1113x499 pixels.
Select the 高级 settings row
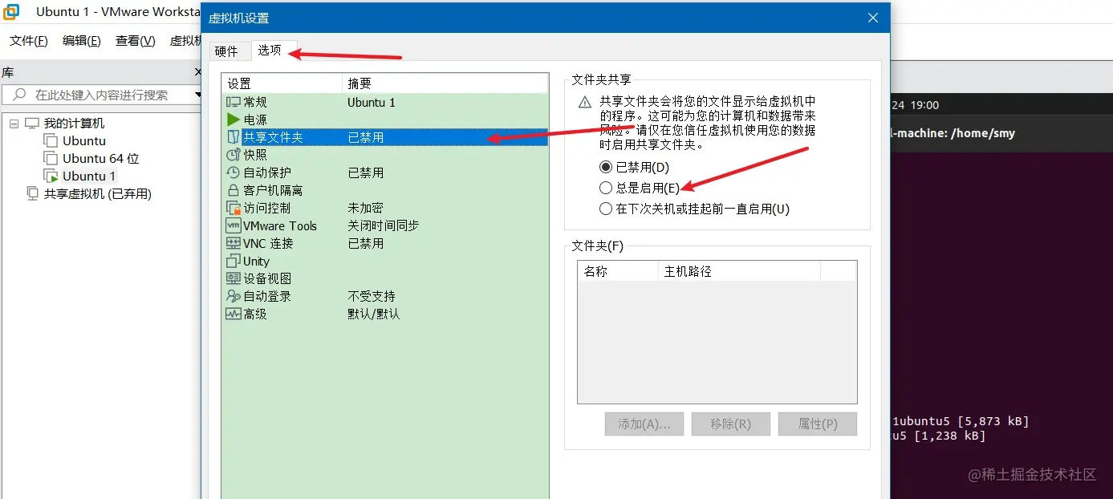[385, 314]
